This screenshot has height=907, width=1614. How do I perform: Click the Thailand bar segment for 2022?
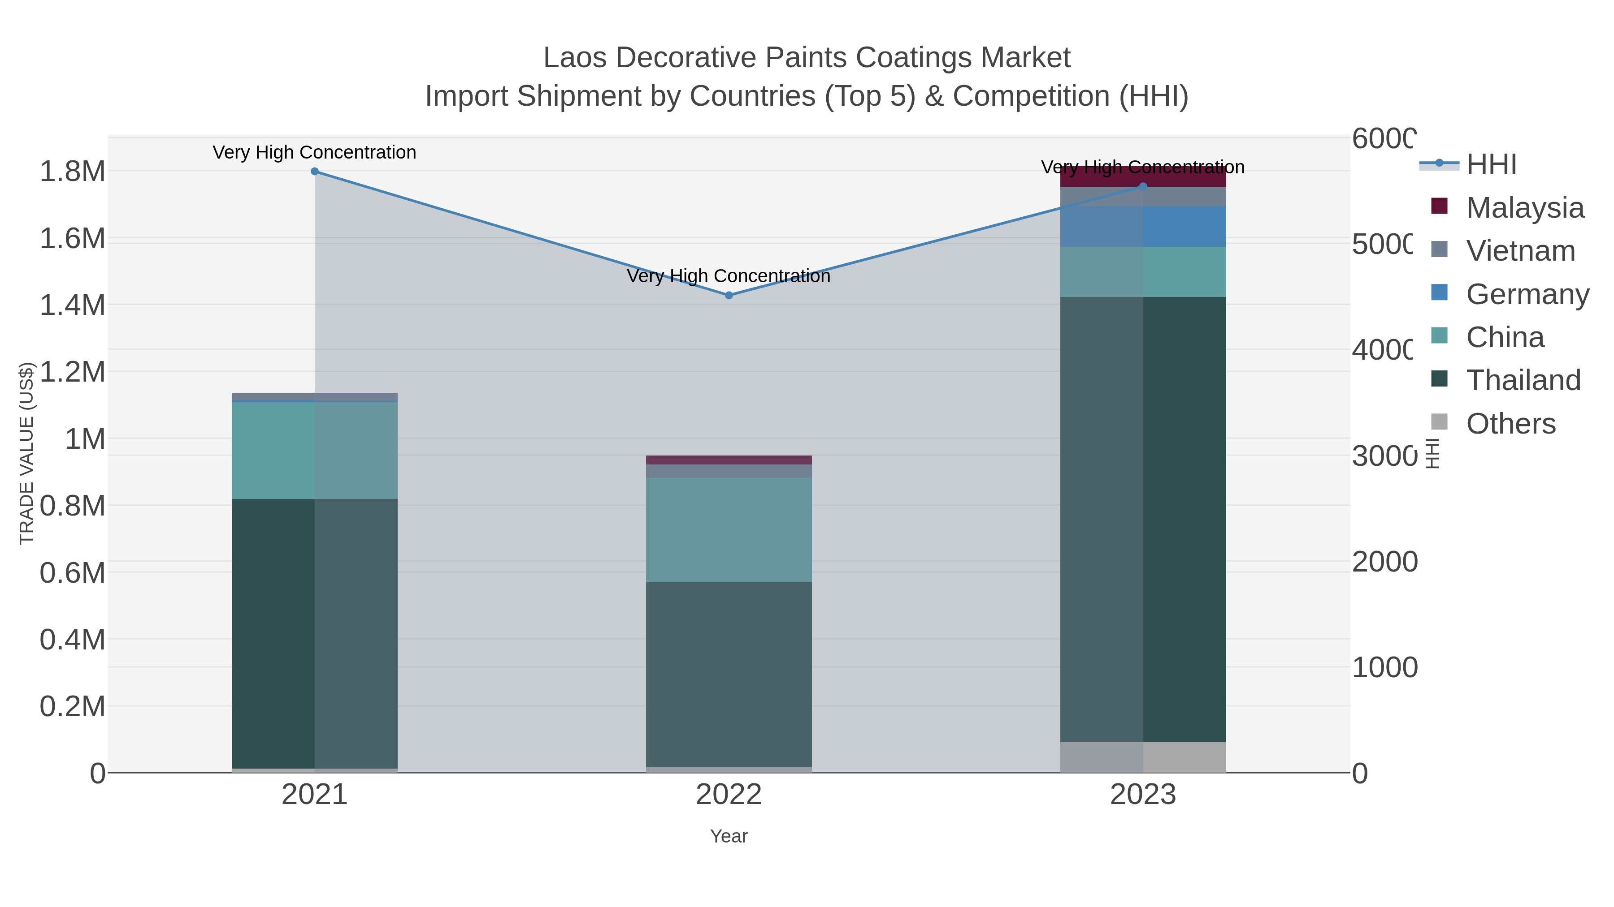coord(729,675)
